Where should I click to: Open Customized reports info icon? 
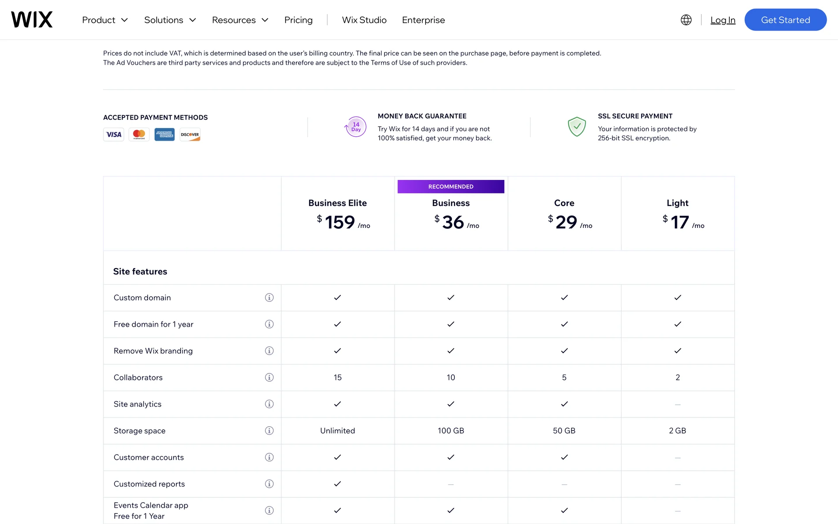[269, 484]
